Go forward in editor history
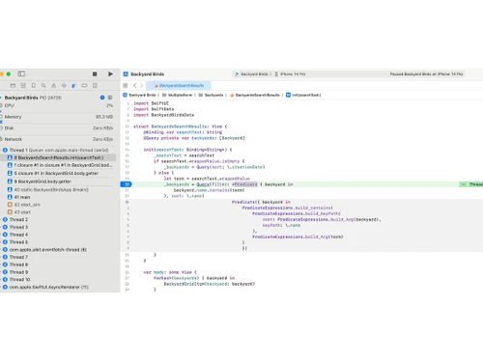The height and width of the screenshot is (362, 483). (141, 86)
